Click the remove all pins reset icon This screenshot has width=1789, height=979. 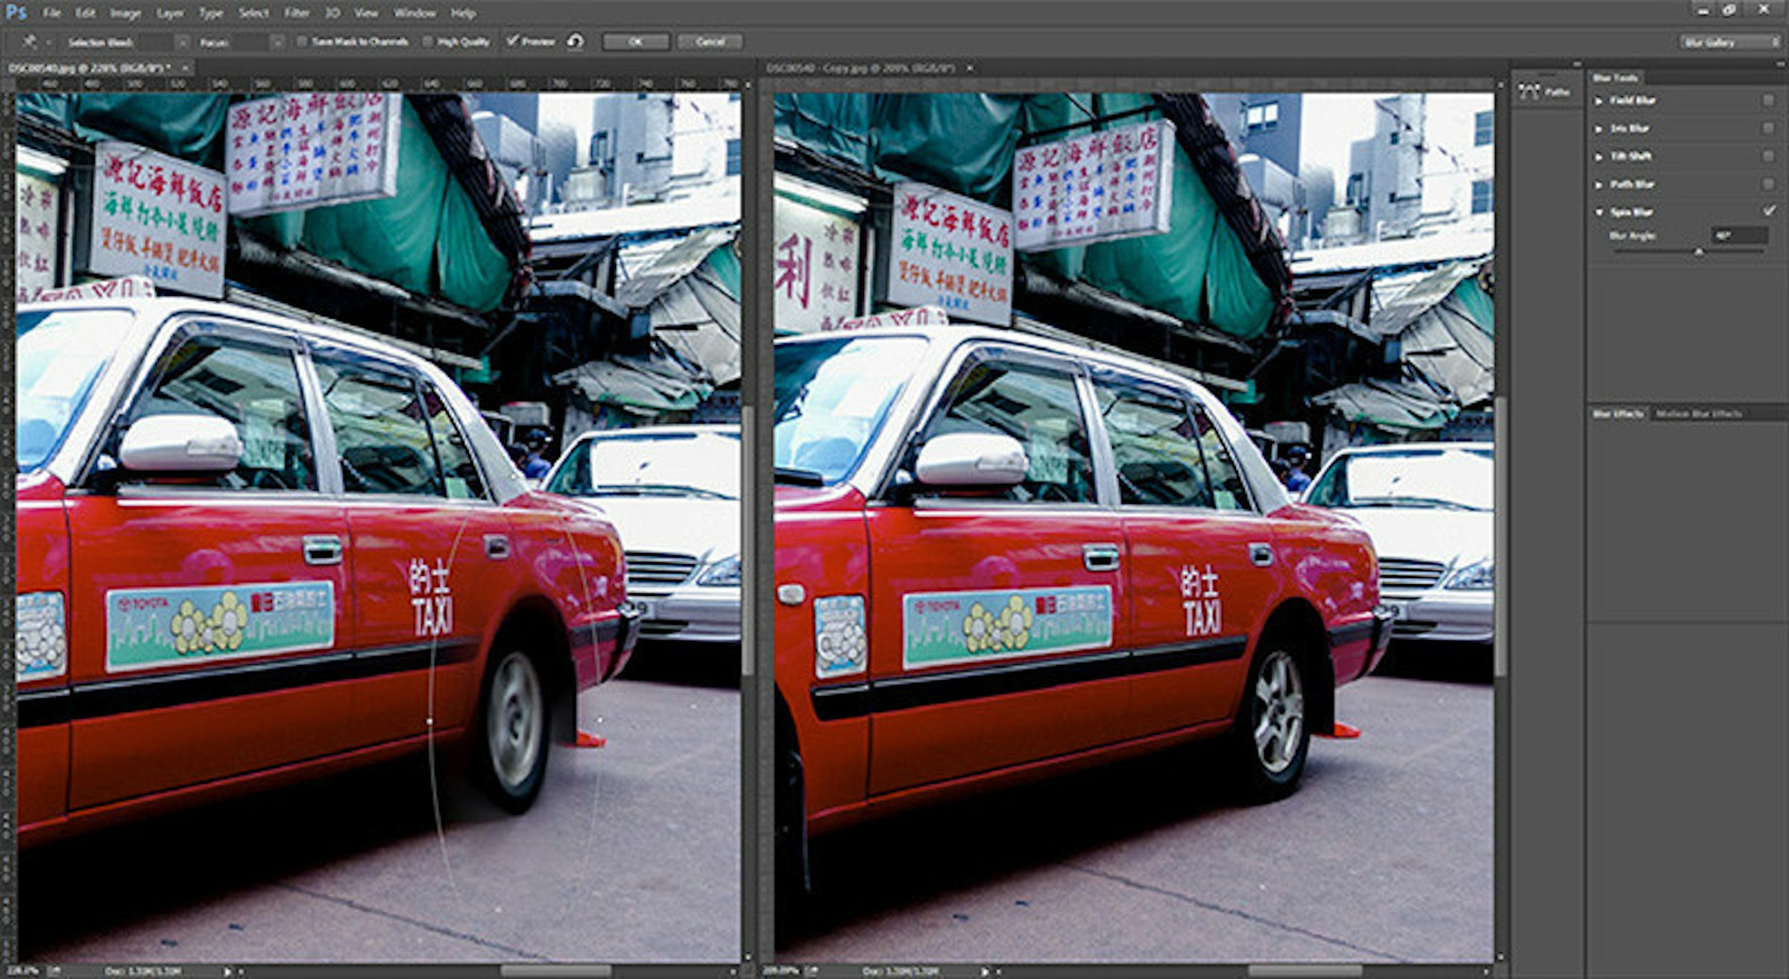[x=575, y=42]
